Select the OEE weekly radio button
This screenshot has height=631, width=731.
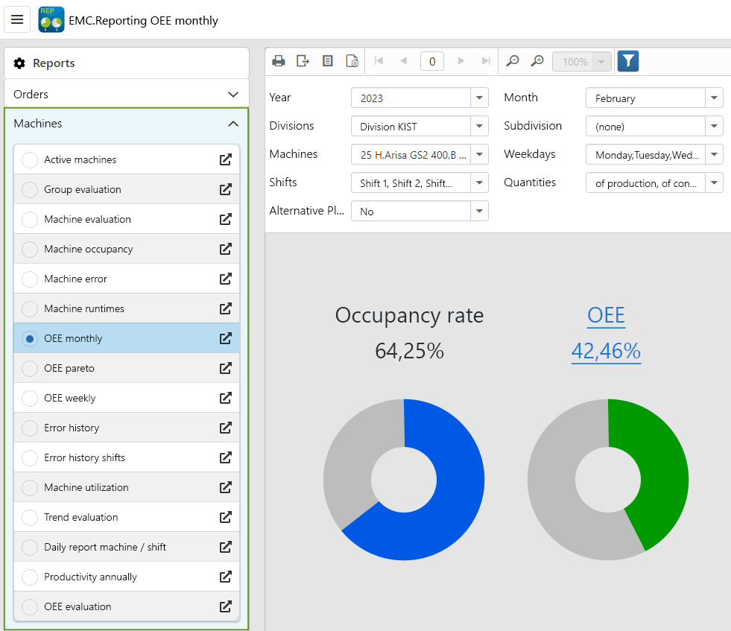[x=30, y=398]
